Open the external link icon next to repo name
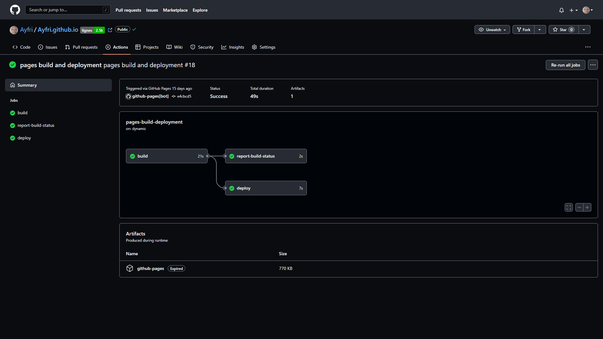The image size is (603, 339). [x=110, y=30]
